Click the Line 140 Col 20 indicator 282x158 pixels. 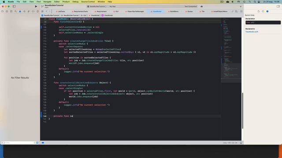point(230,143)
